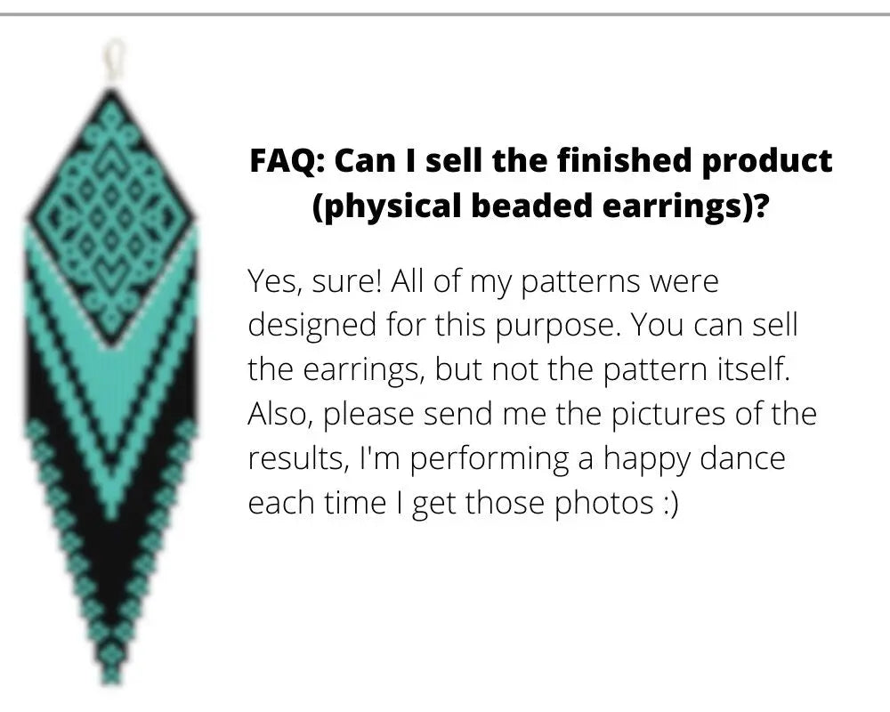Click the word "results," in the paragraph

[299, 459]
